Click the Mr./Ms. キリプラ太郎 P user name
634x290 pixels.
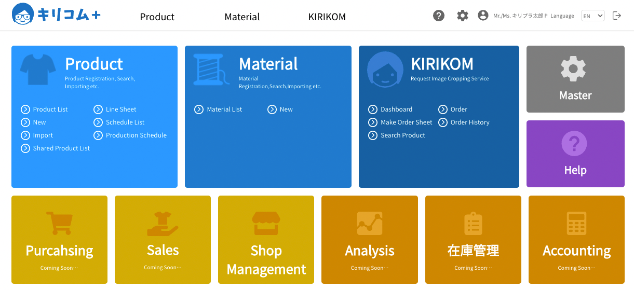tap(520, 16)
